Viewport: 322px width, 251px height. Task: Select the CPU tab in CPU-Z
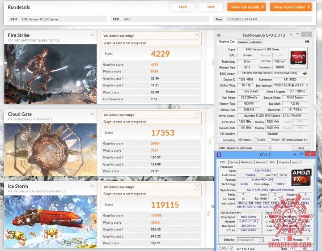(223, 162)
